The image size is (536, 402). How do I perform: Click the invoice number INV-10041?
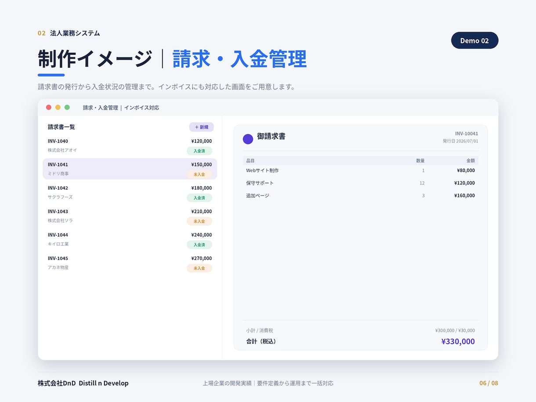(467, 134)
